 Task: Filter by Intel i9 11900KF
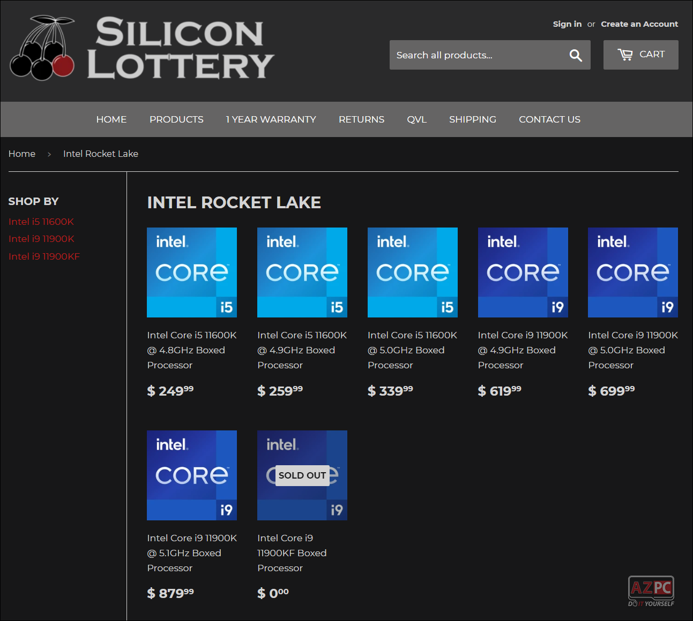[x=44, y=256]
